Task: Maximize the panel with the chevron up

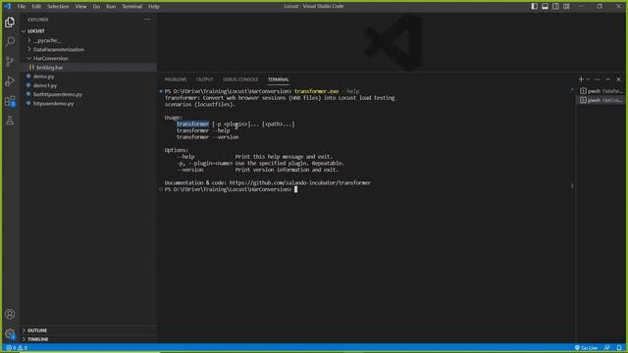Action: tap(608, 79)
